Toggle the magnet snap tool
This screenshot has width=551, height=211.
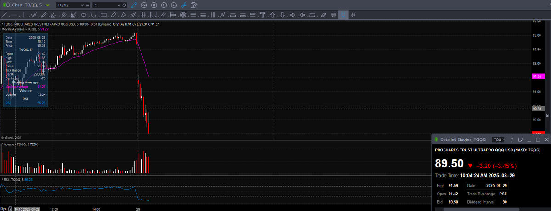[x=343, y=15]
